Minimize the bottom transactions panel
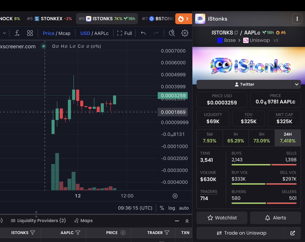The height and width of the screenshot is (242, 305). [177, 221]
